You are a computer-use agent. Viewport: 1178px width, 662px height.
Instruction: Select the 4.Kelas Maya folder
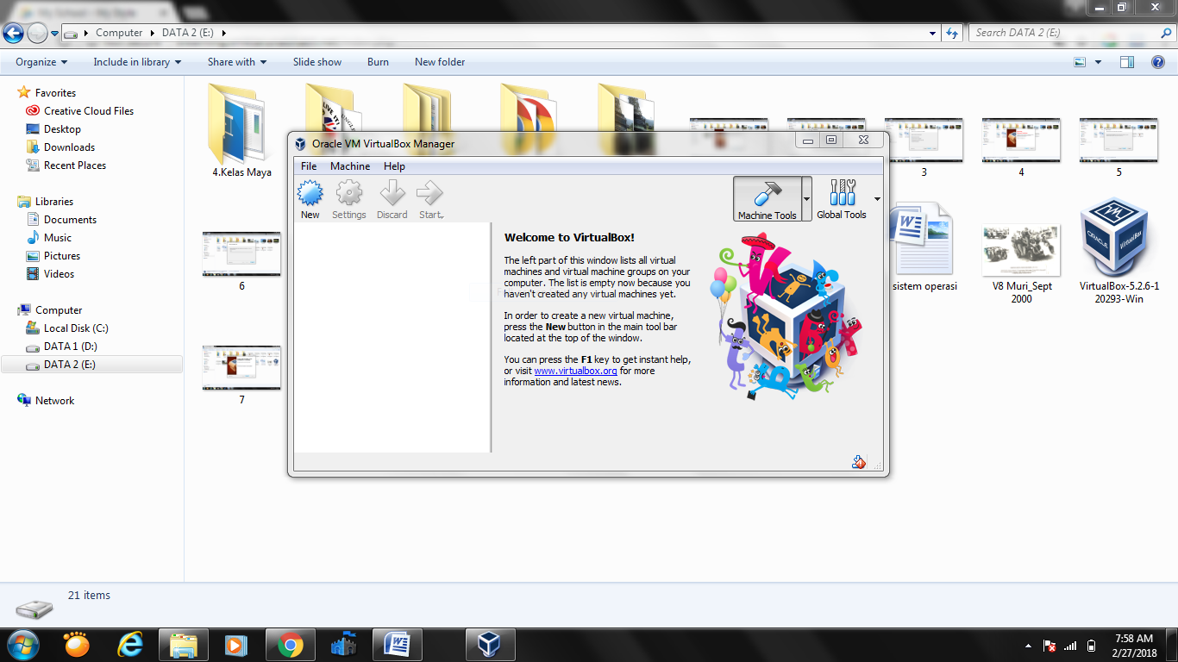click(x=241, y=130)
